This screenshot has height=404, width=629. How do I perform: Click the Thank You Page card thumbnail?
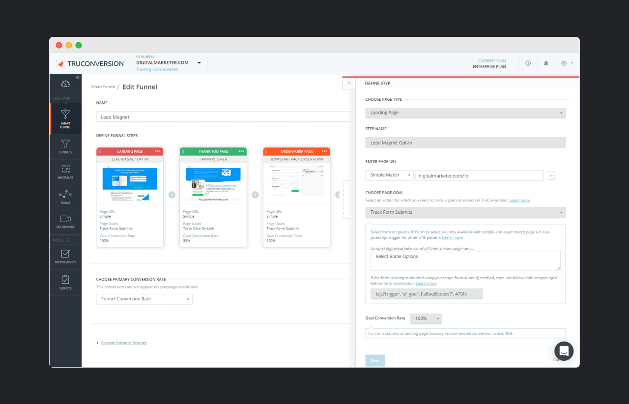pyautogui.click(x=213, y=184)
